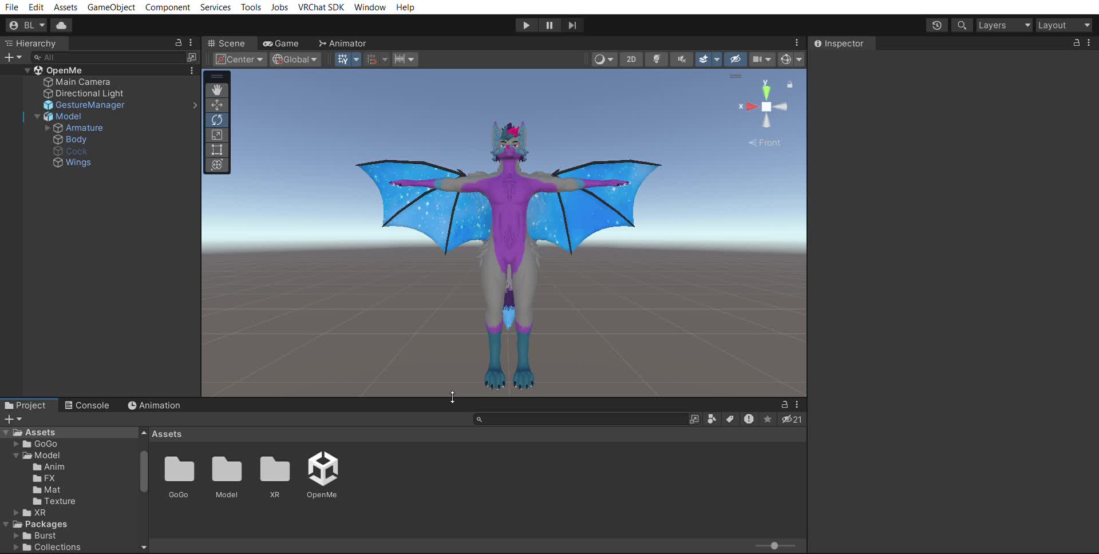Expand the Armature object in Hierarchy
1099x554 pixels.
[48, 128]
